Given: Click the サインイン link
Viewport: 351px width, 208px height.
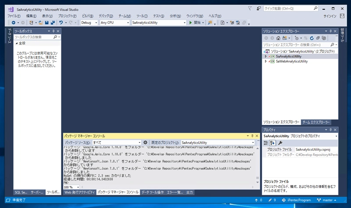Looking at the screenshot, I should coord(330,16).
